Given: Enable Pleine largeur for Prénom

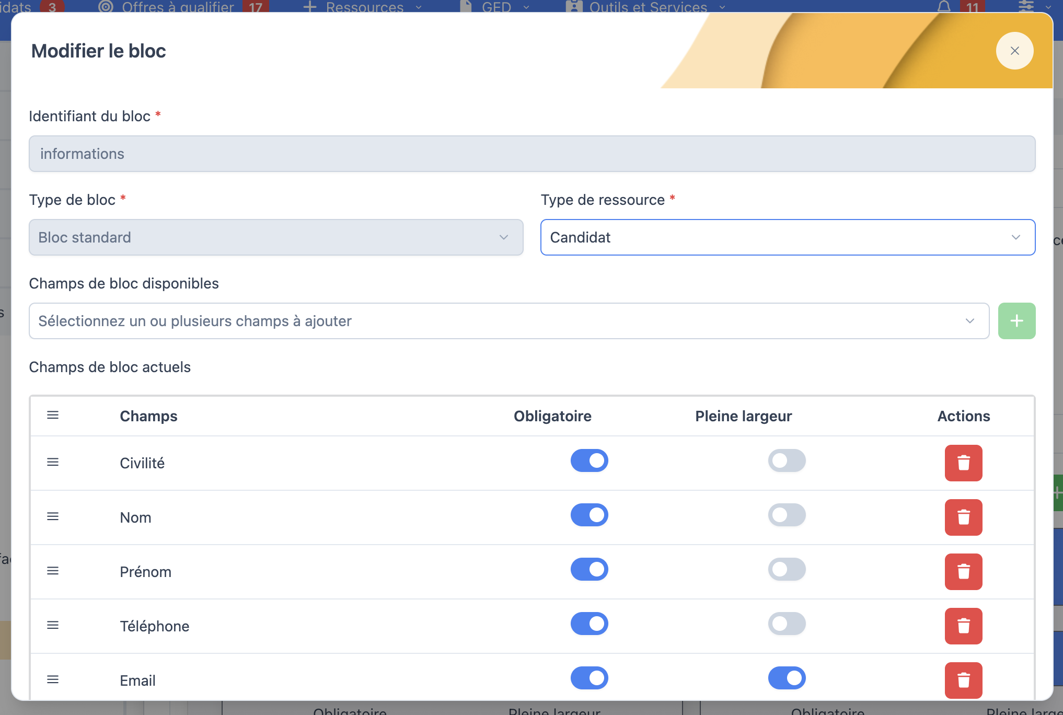Looking at the screenshot, I should (x=787, y=569).
